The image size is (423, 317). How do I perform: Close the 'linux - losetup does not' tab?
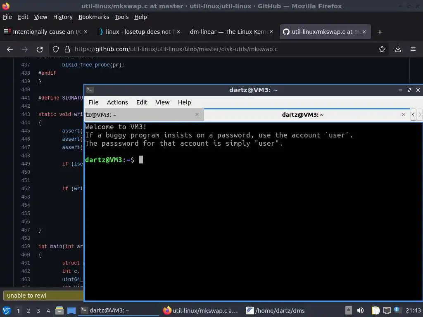[178, 32]
